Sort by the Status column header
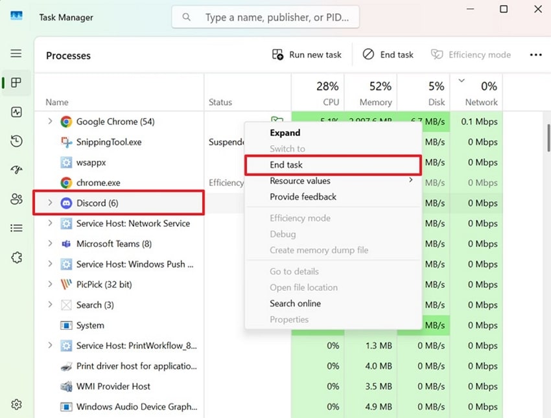 coord(248,93)
